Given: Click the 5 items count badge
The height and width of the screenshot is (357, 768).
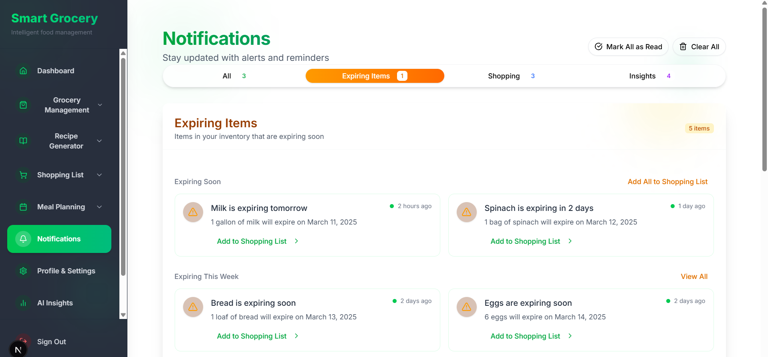Looking at the screenshot, I should 699,128.
